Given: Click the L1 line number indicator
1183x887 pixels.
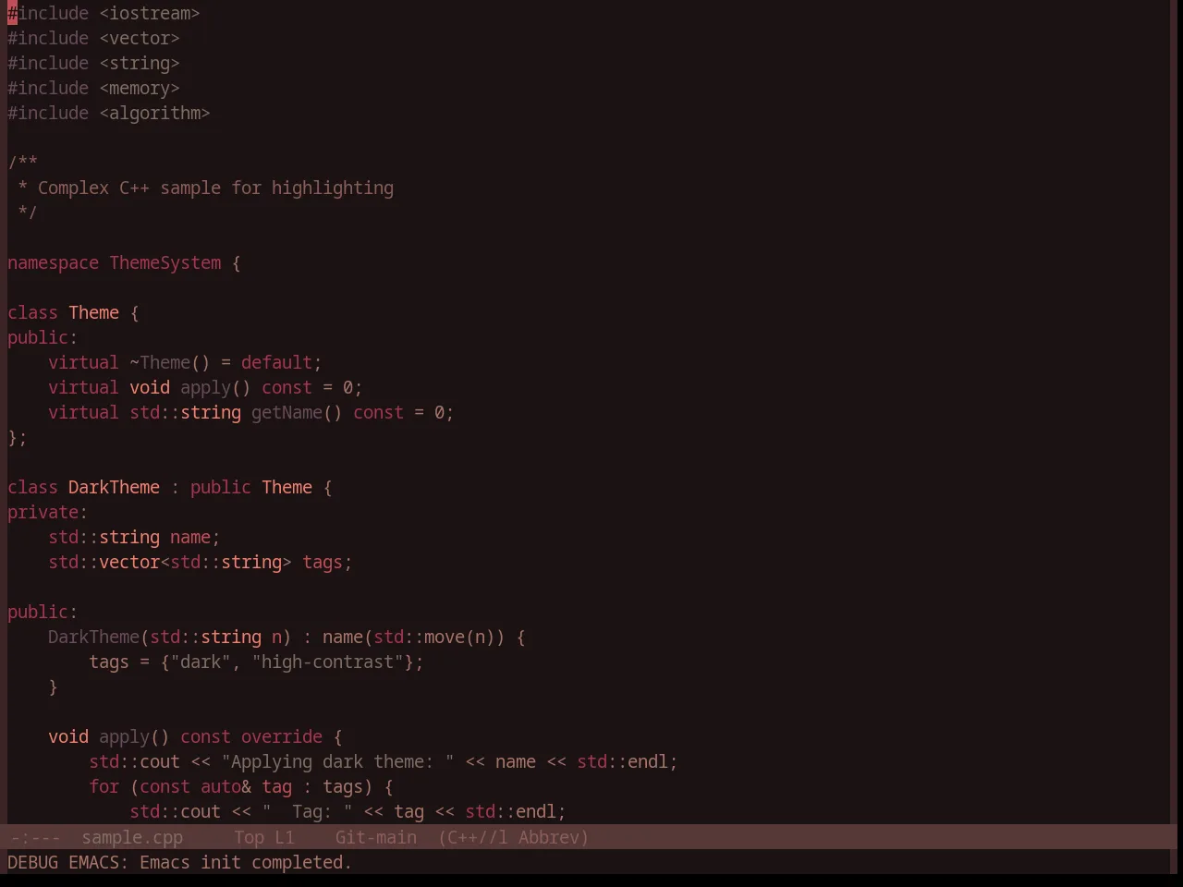Looking at the screenshot, I should pos(285,837).
